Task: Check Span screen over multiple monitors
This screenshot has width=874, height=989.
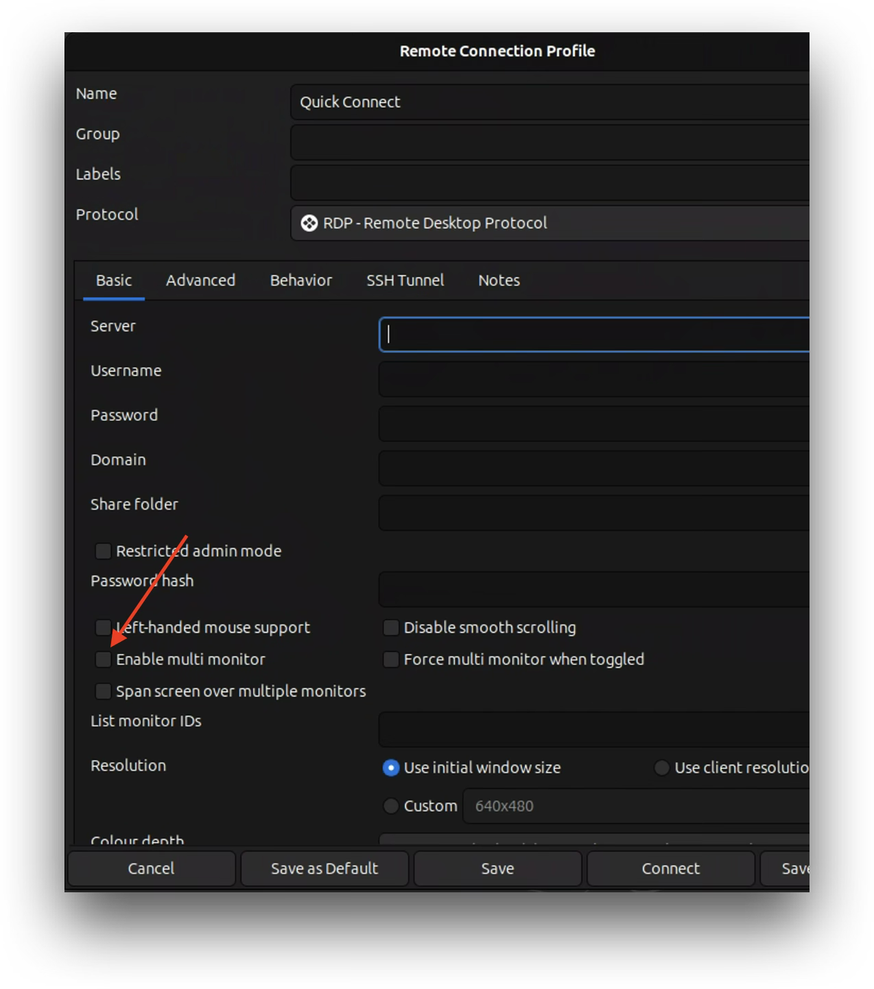Action: pos(103,691)
